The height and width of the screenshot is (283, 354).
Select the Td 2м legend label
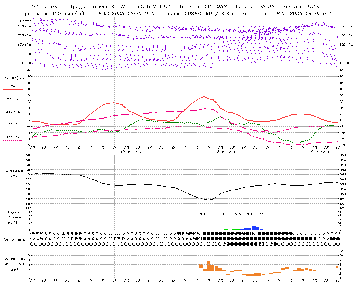pos(13,99)
